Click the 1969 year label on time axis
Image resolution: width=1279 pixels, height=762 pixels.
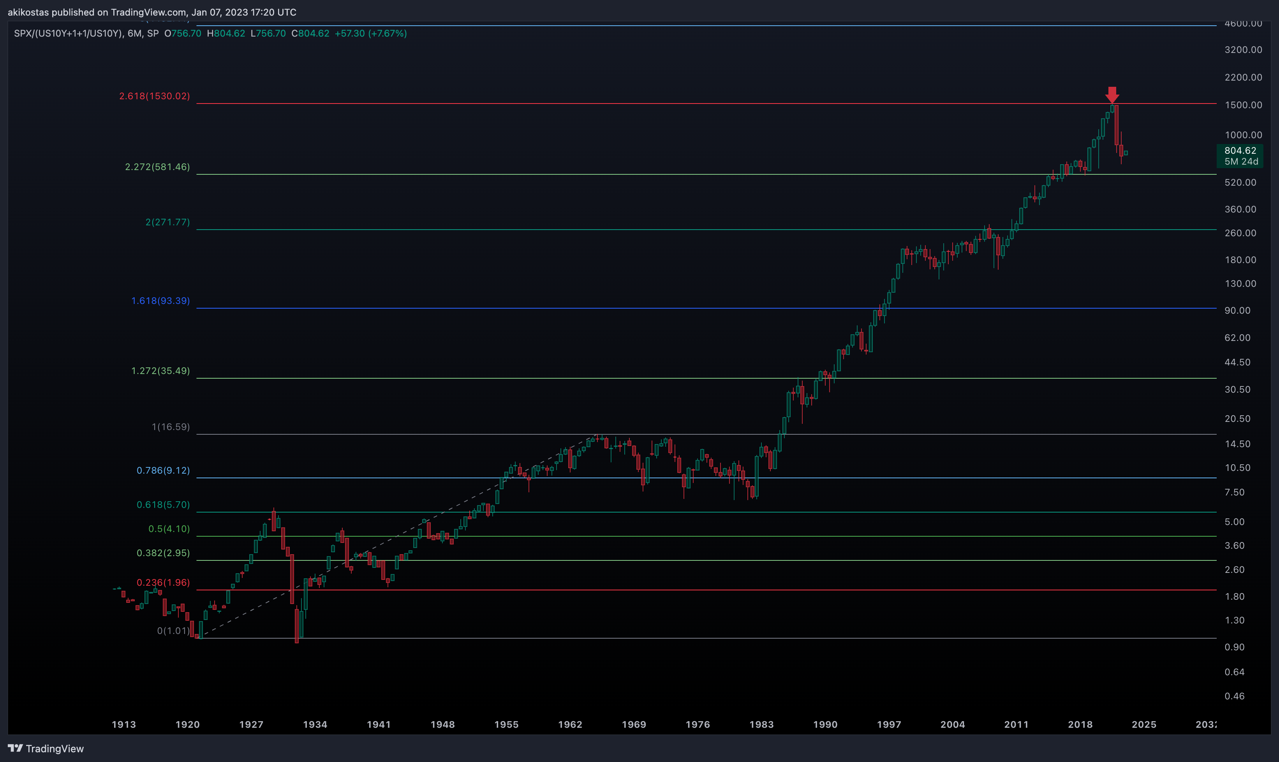[634, 725]
